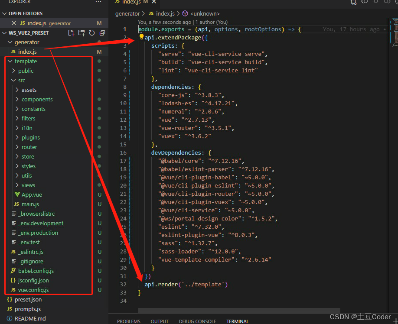Expand the assets folder
This screenshot has width=398, height=324.
pos(17,90)
